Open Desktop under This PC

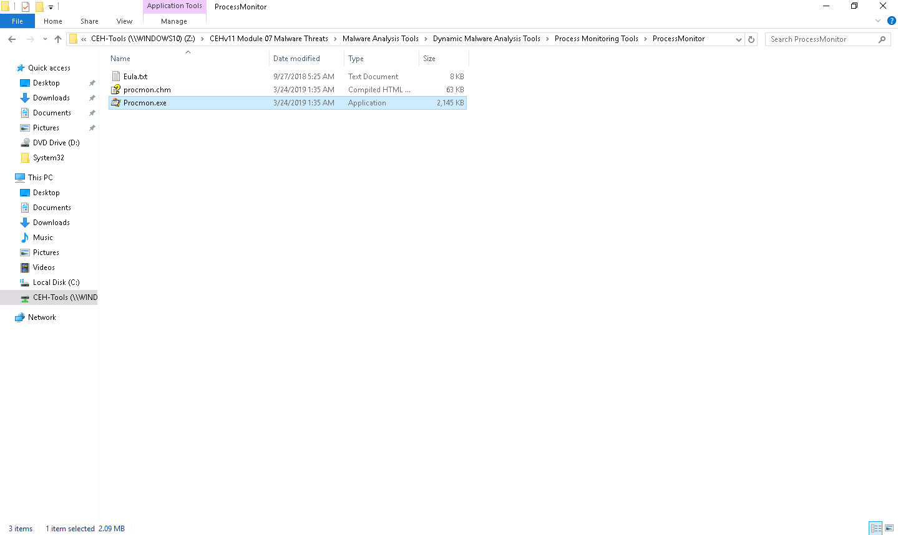(46, 193)
